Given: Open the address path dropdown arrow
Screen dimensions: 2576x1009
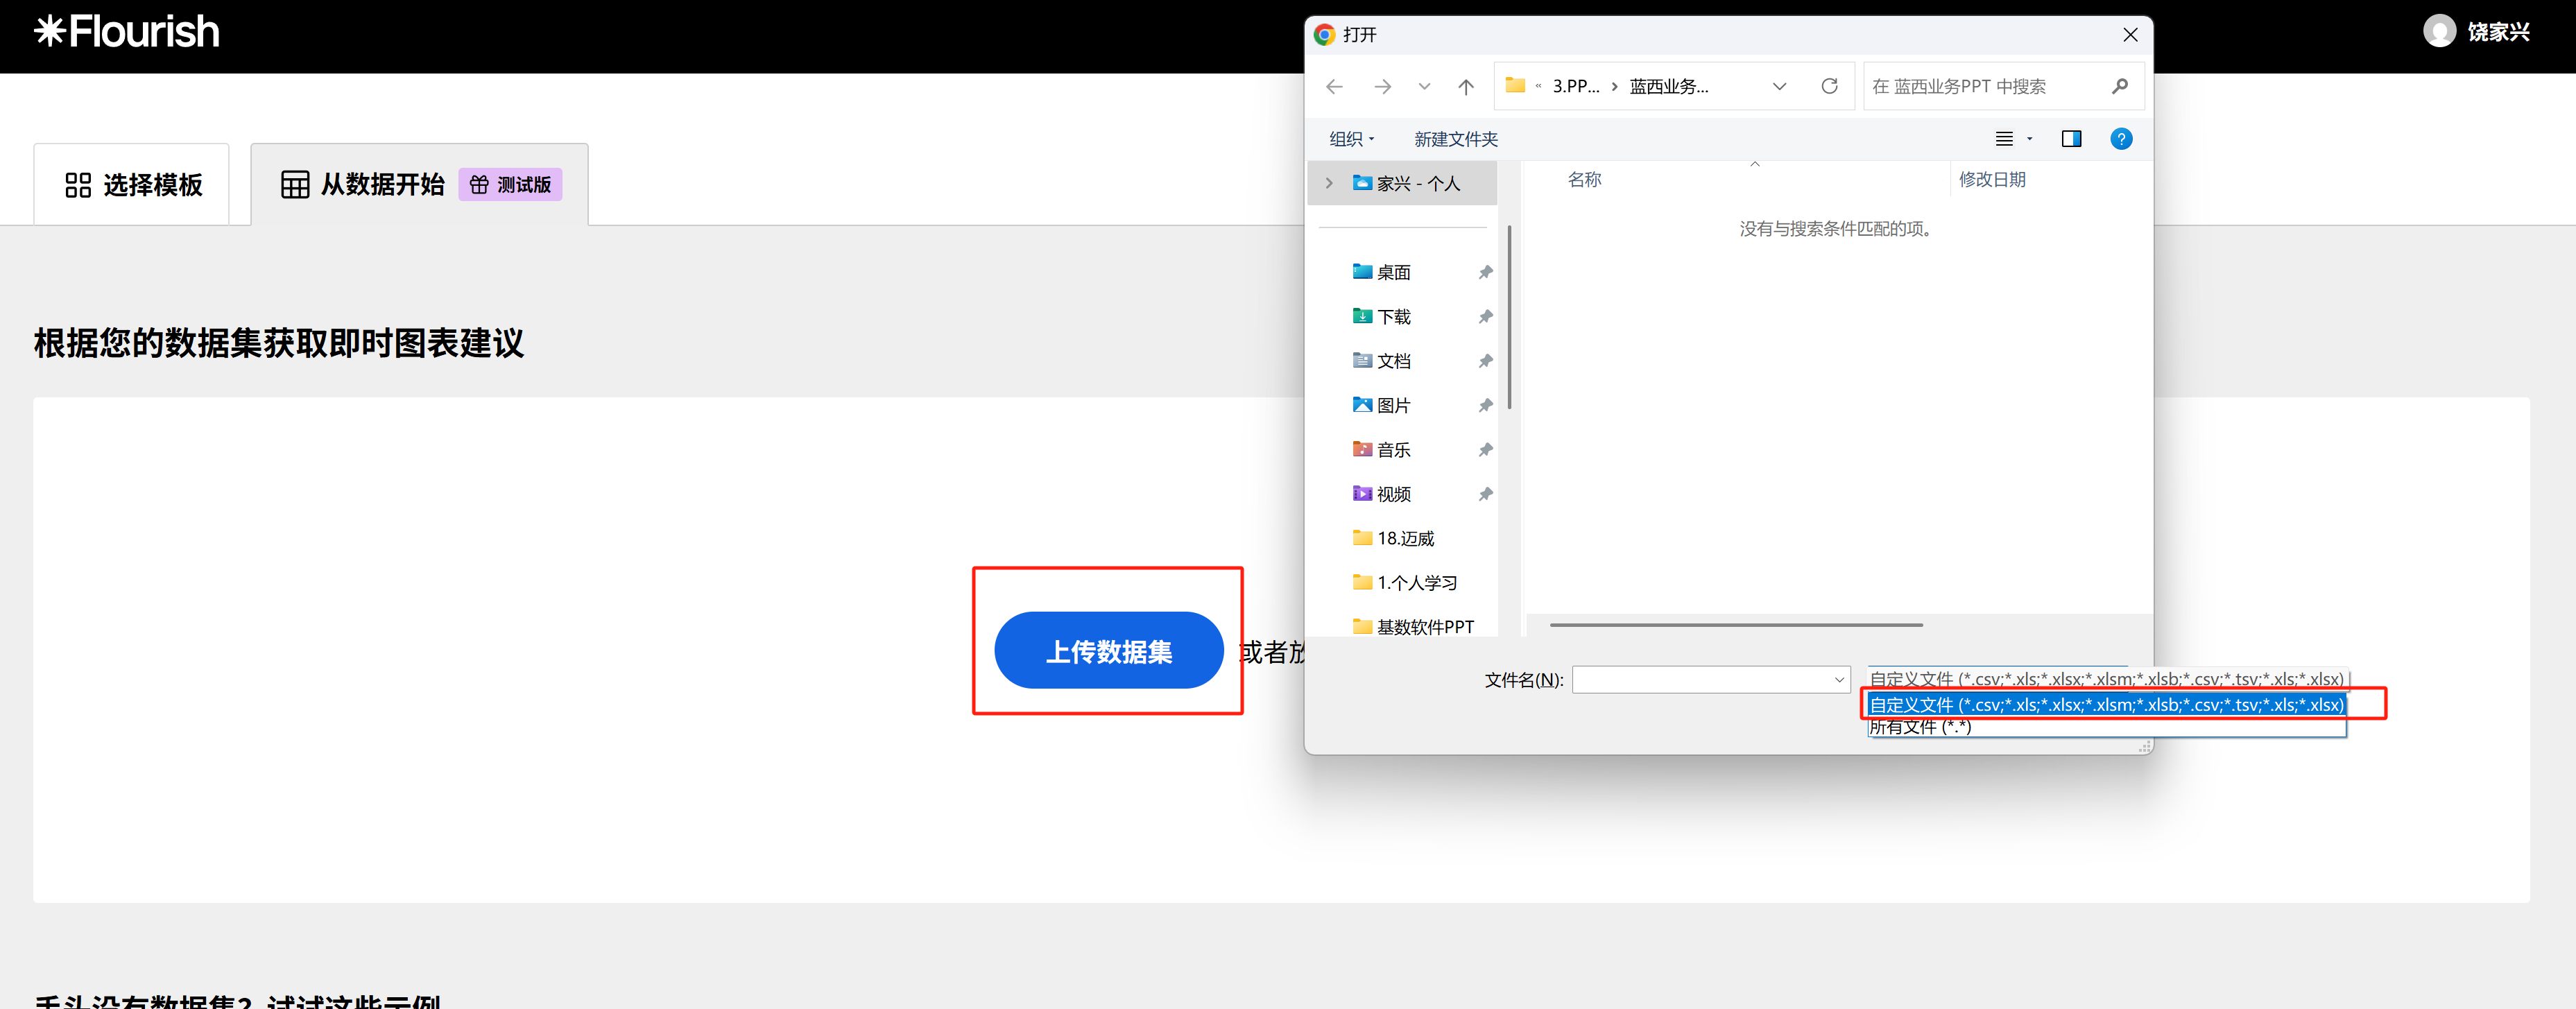Looking at the screenshot, I should point(1779,86).
